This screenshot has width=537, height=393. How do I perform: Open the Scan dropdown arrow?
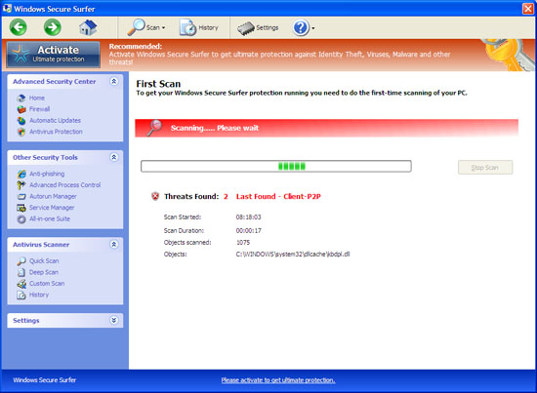click(x=164, y=27)
